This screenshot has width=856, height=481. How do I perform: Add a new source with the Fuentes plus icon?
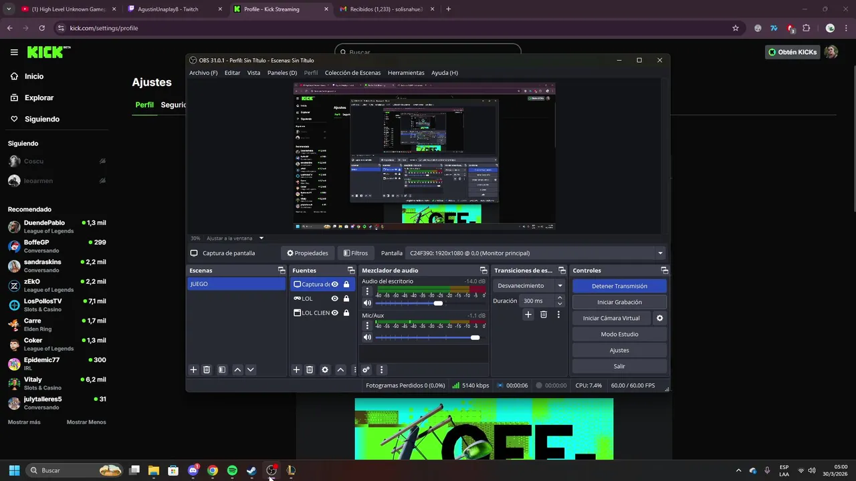[x=296, y=369]
